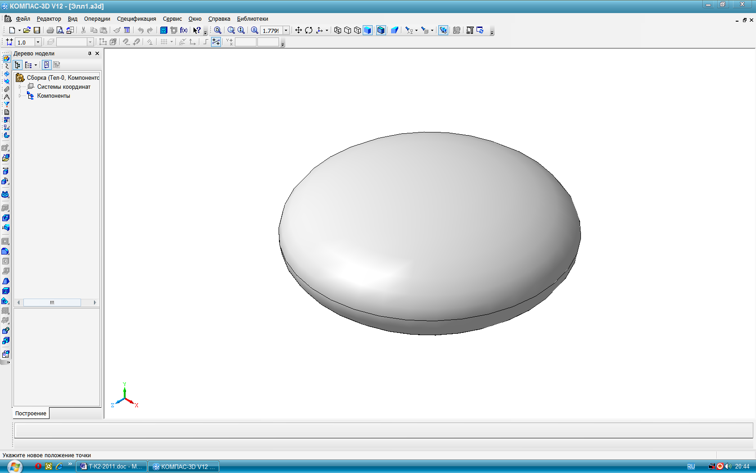Switch to thin hidden lines display

click(357, 30)
